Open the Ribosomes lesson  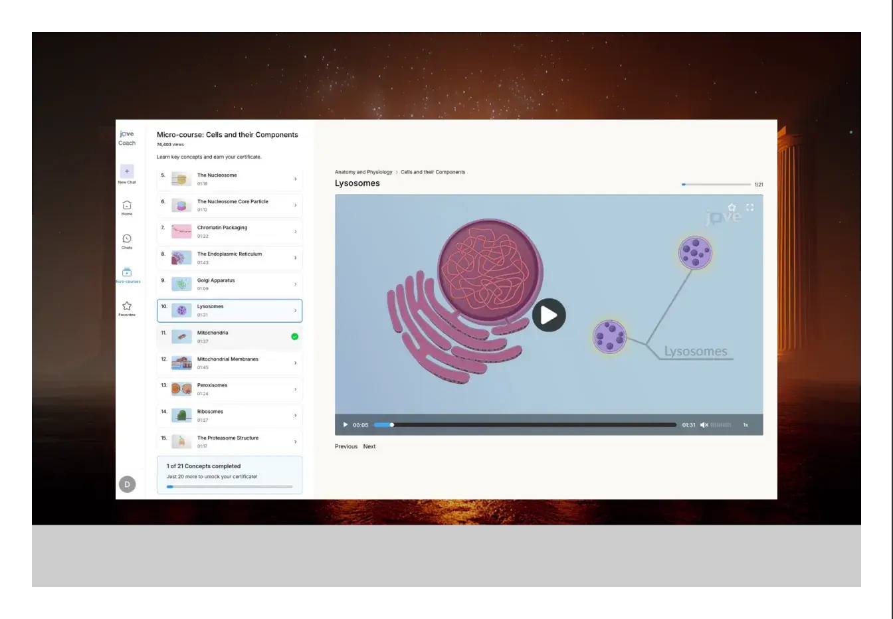point(230,415)
